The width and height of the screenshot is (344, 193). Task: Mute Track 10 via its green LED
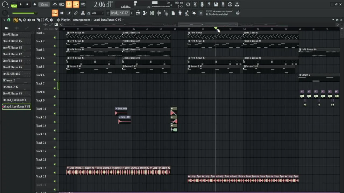click(x=55, y=113)
